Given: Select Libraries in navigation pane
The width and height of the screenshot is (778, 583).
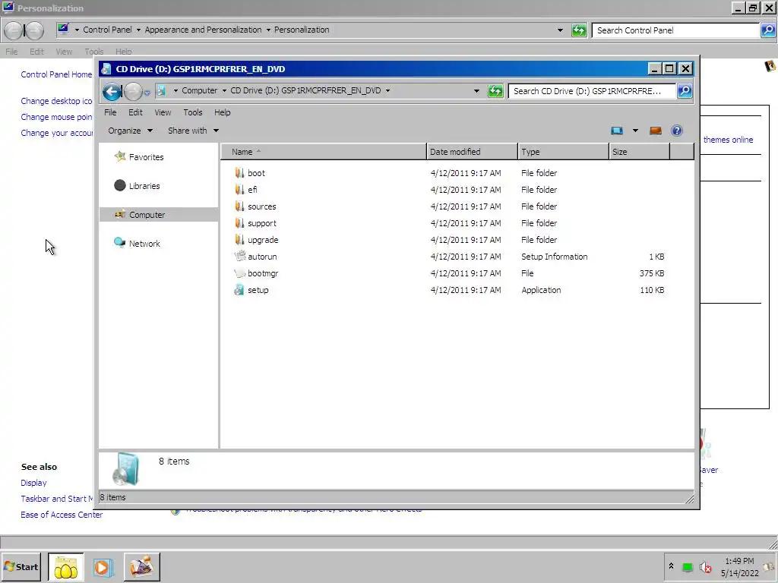Looking at the screenshot, I should tap(144, 186).
